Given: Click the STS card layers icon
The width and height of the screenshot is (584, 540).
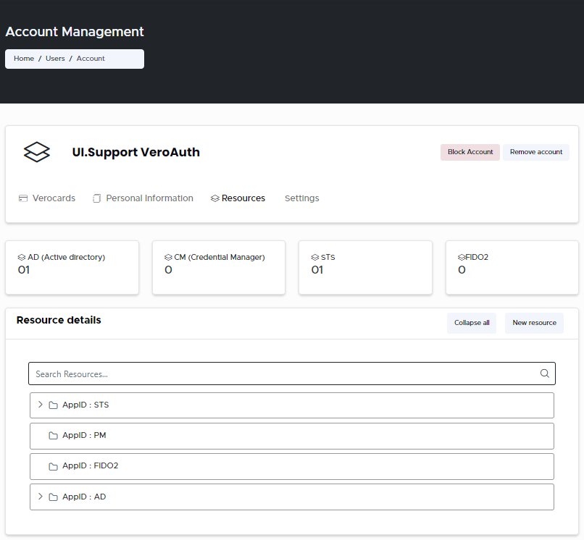Looking at the screenshot, I should [315, 257].
